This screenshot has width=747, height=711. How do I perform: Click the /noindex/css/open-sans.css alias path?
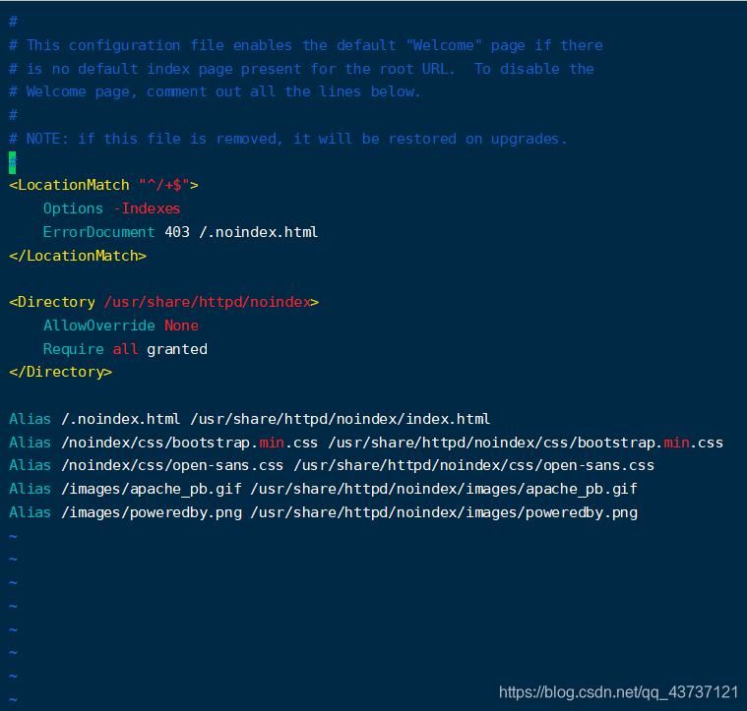[171, 465]
